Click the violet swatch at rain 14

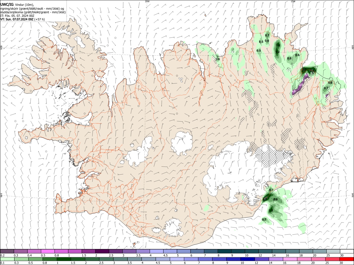click(276, 259)
